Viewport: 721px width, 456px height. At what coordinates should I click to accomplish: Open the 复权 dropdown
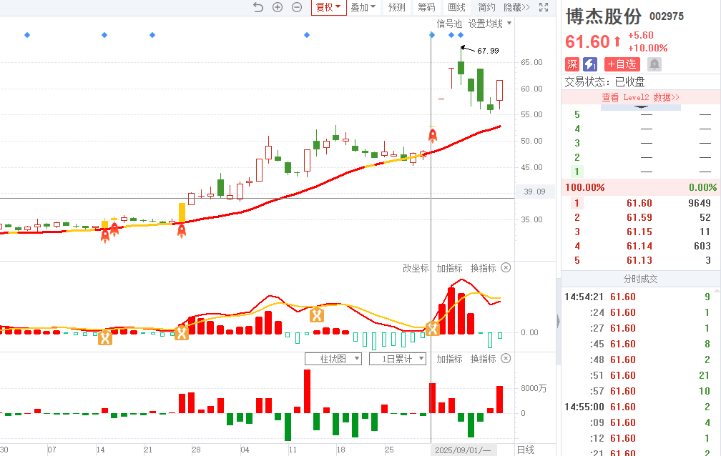[328, 7]
